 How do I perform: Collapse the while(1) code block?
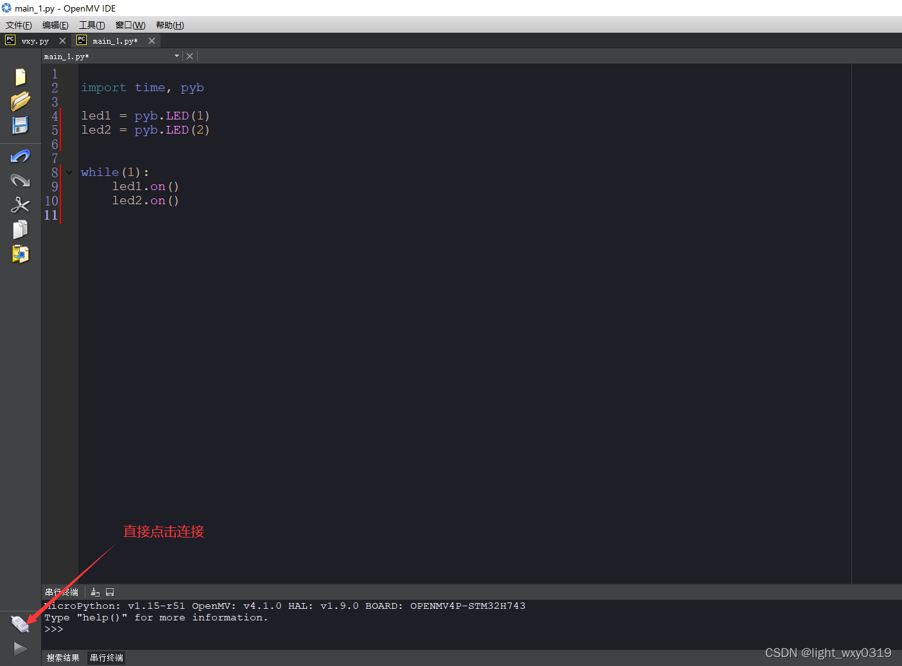(69, 172)
